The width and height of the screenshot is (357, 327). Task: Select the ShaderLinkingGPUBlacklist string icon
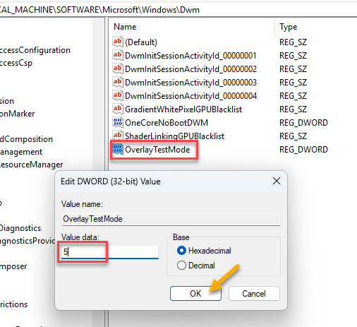pos(118,136)
